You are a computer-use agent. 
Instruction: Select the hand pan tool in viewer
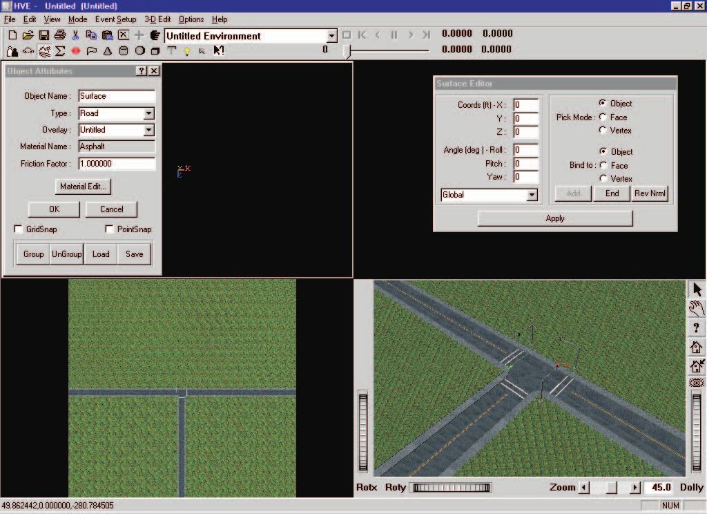pos(696,309)
